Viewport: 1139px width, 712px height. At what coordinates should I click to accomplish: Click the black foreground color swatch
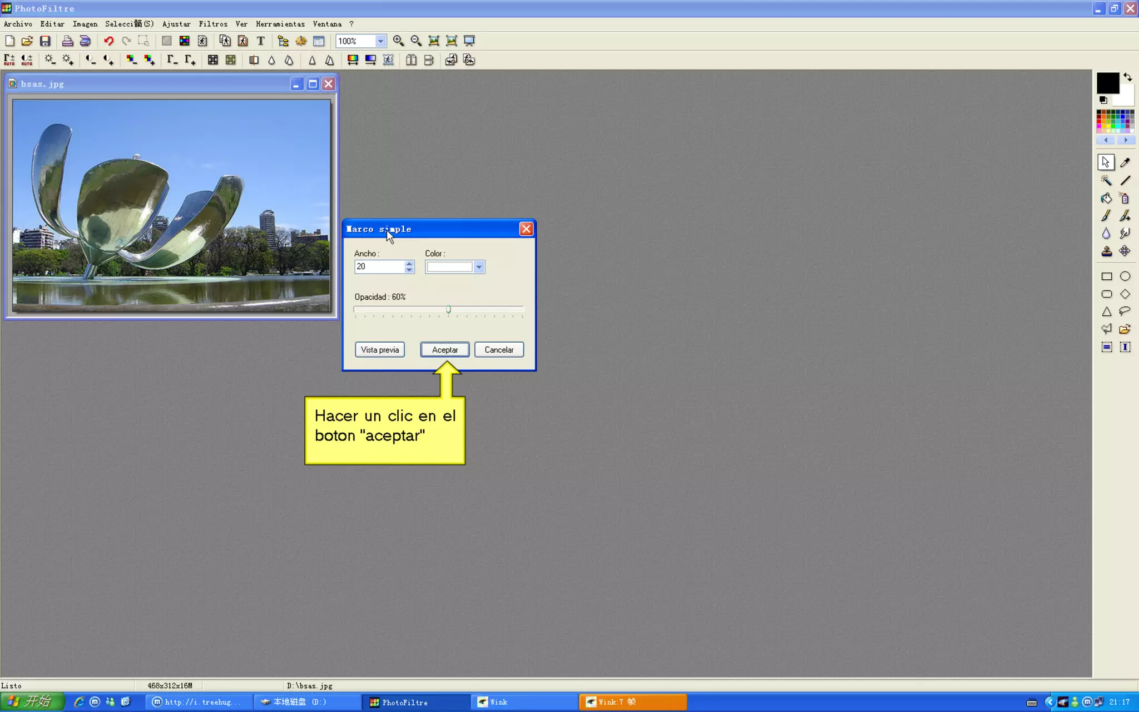click(x=1107, y=83)
